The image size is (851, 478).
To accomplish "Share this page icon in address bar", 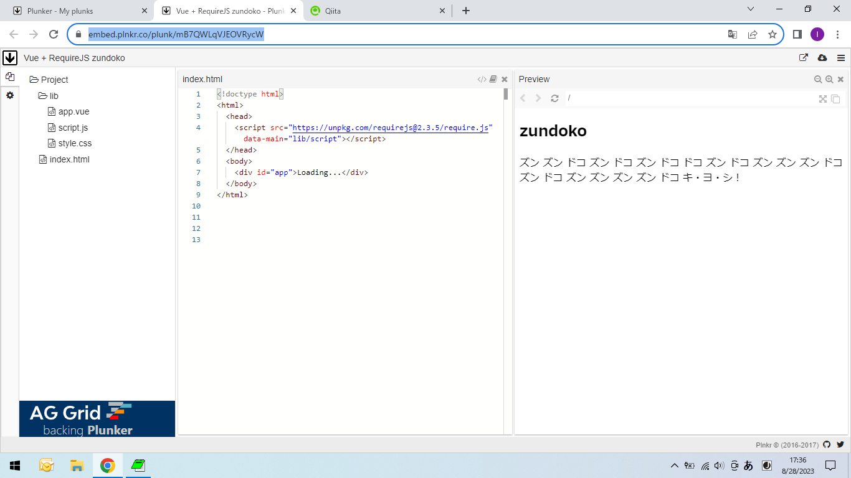I will click(753, 34).
